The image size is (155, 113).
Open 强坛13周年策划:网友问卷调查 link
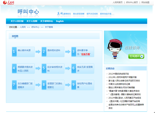pos(121,88)
